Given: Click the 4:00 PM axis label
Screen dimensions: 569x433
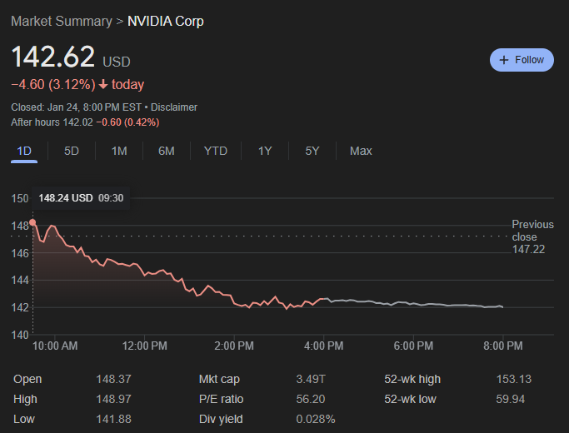Looking at the screenshot, I should click(x=324, y=346).
